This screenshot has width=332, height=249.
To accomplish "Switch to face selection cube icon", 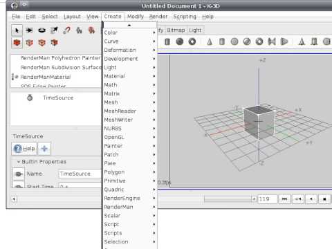I will tap(54, 43).
